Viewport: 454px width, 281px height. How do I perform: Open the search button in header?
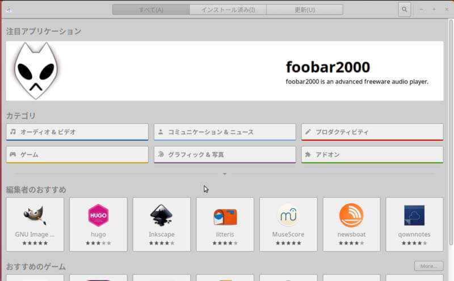(404, 10)
